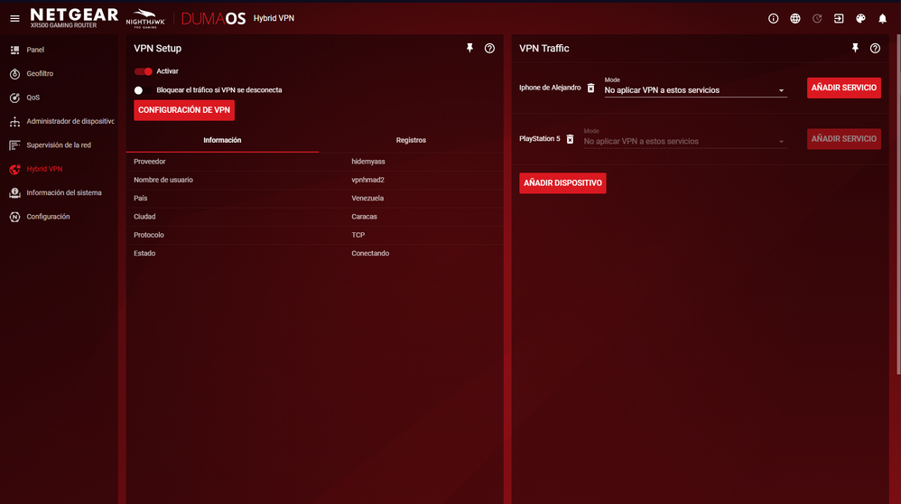Click the Nombre de usuario label
This screenshot has height=504, width=901.
(163, 180)
